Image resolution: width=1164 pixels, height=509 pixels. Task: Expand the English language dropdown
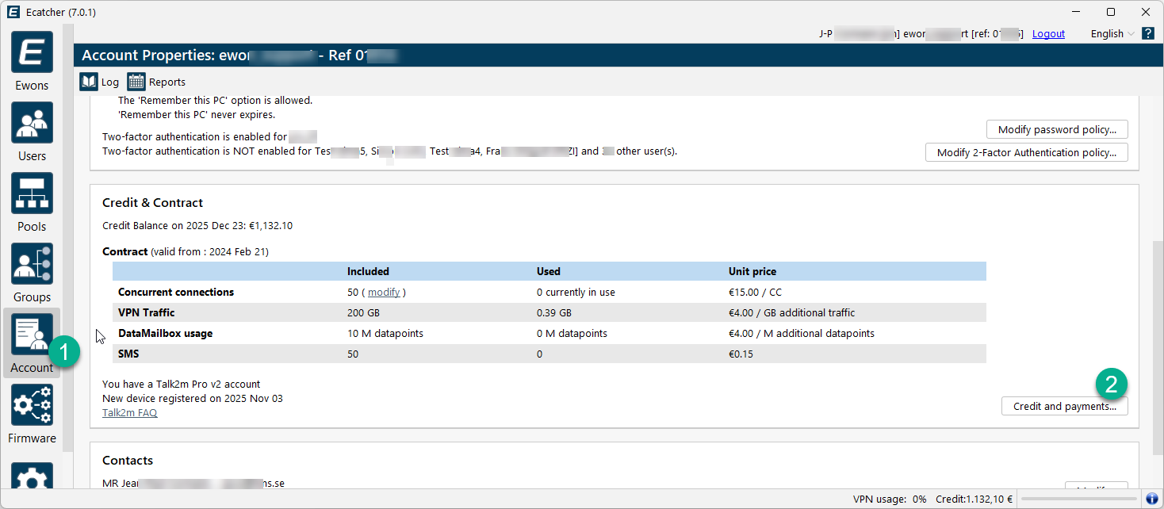coord(1112,33)
